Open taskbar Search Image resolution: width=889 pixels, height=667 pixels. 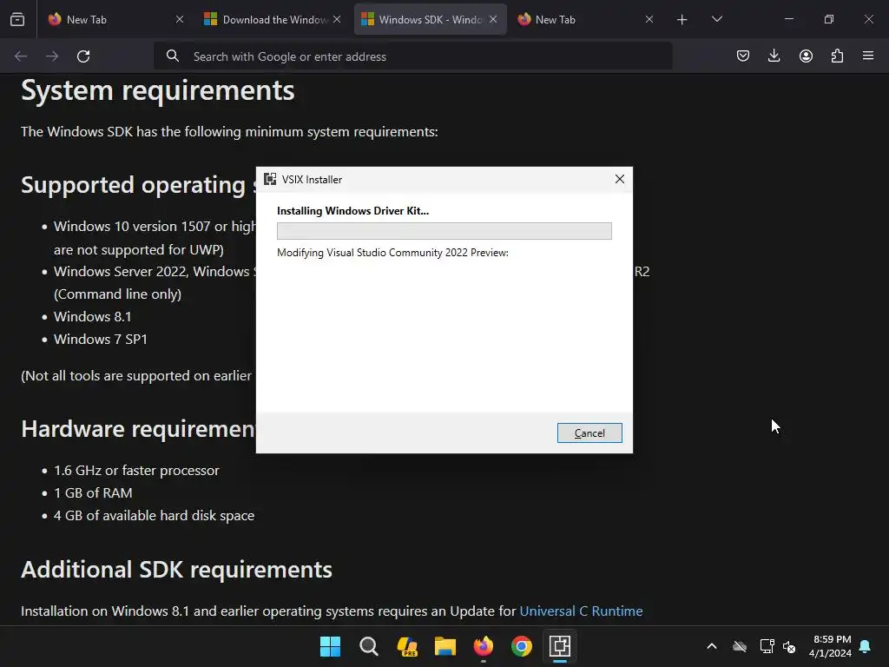coord(368,646)
